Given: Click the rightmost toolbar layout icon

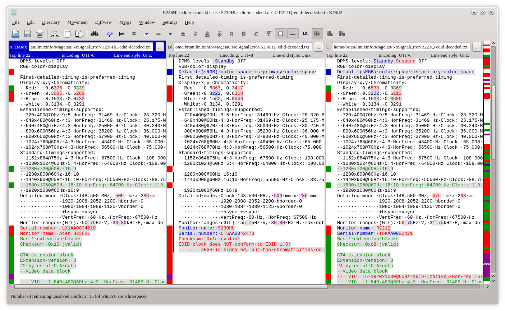Looking at the screenshot, I should 342,34.
